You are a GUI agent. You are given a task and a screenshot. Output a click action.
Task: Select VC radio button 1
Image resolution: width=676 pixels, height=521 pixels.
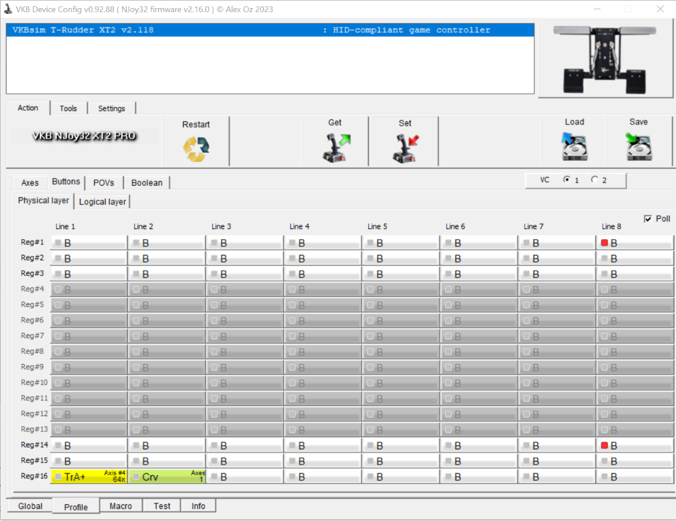coord(566,180)
